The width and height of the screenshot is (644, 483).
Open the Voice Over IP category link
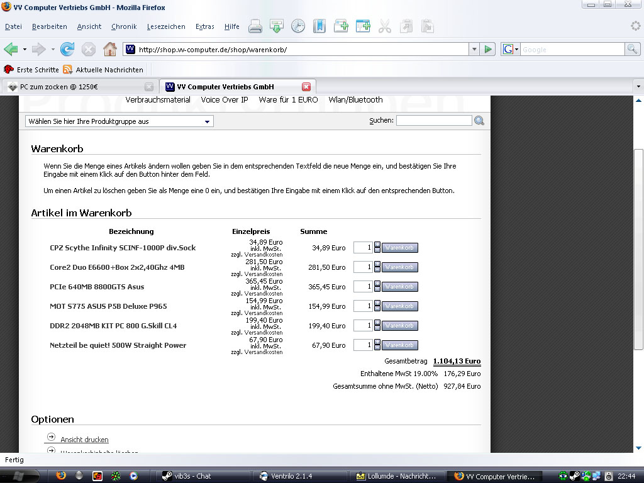tap(225, 100)
